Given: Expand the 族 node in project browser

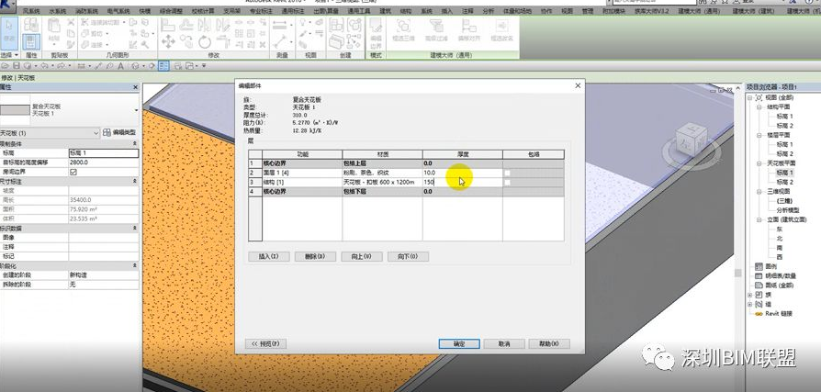Looking at the screenshot, I should 750,296.
